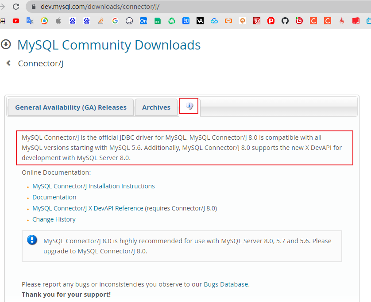
Task: Reload the page with the refresh button
Action: tap(16, 7)
